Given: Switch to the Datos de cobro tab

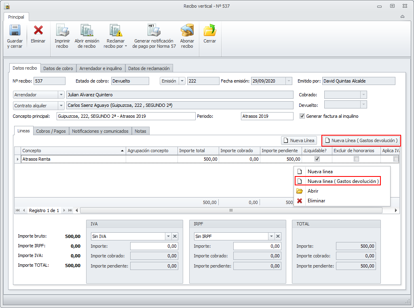Looking at the screenshot, I should pyautogui.click(x=59, y=68).
